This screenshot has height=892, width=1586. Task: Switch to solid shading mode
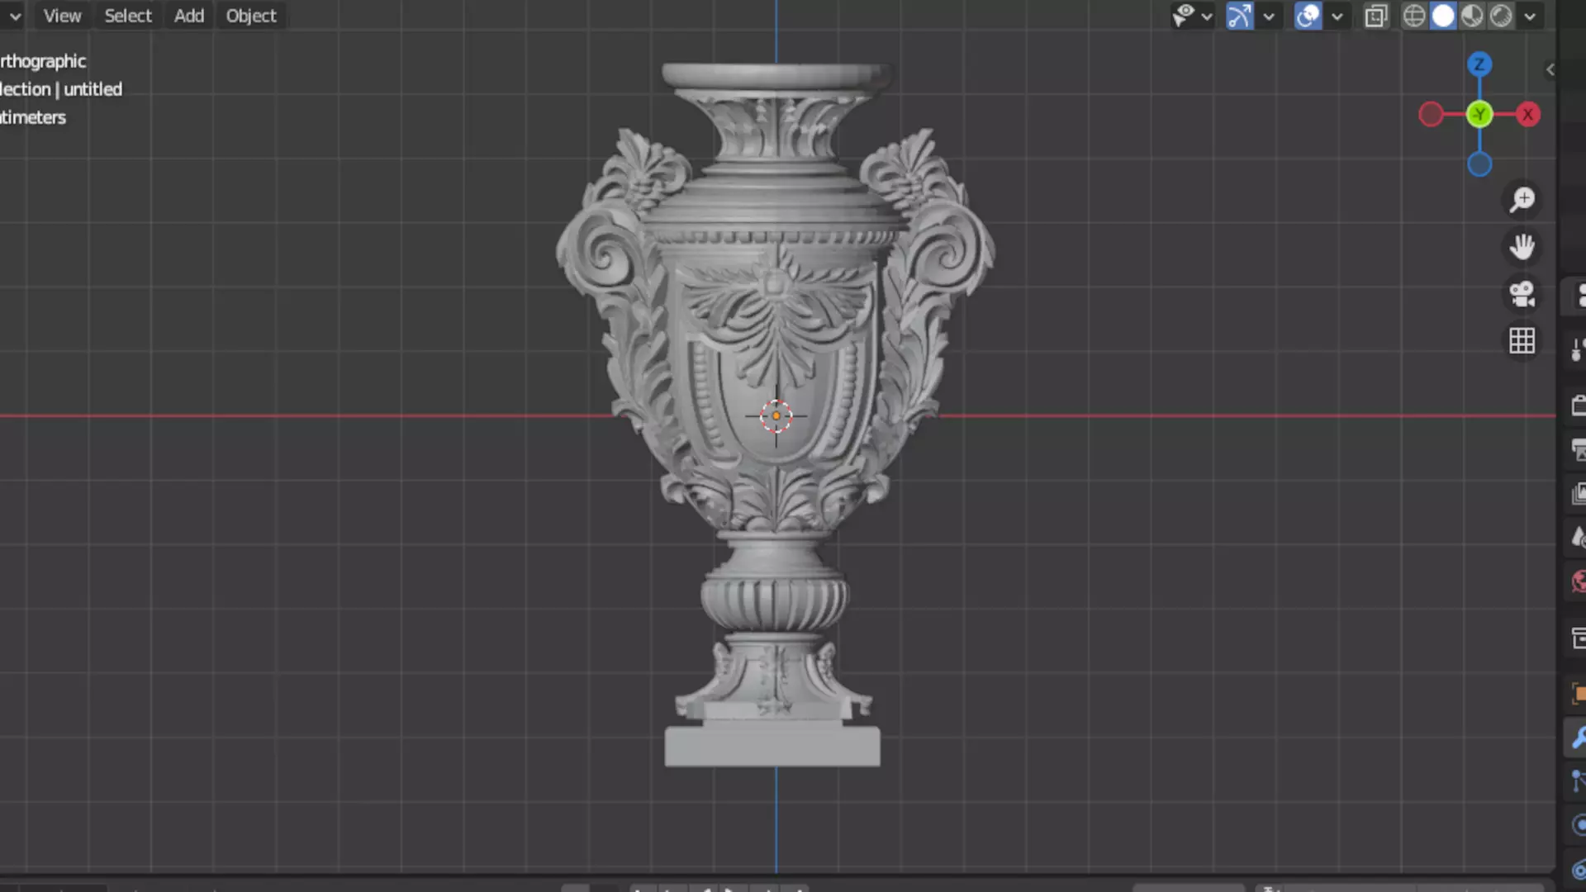click(x=1443, y=16)
